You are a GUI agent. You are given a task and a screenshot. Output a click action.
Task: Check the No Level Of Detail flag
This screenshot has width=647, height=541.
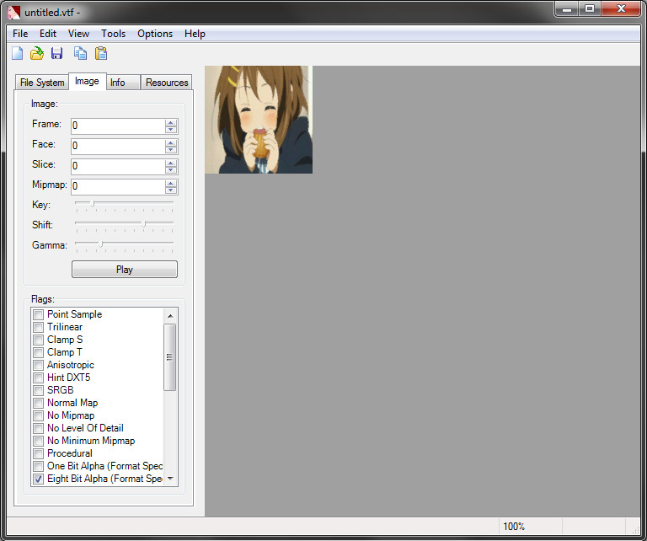click(39, 428)
